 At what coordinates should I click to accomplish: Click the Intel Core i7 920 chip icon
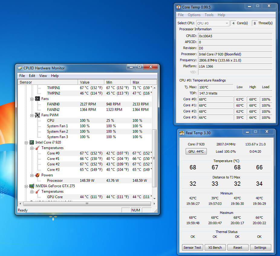32,142
